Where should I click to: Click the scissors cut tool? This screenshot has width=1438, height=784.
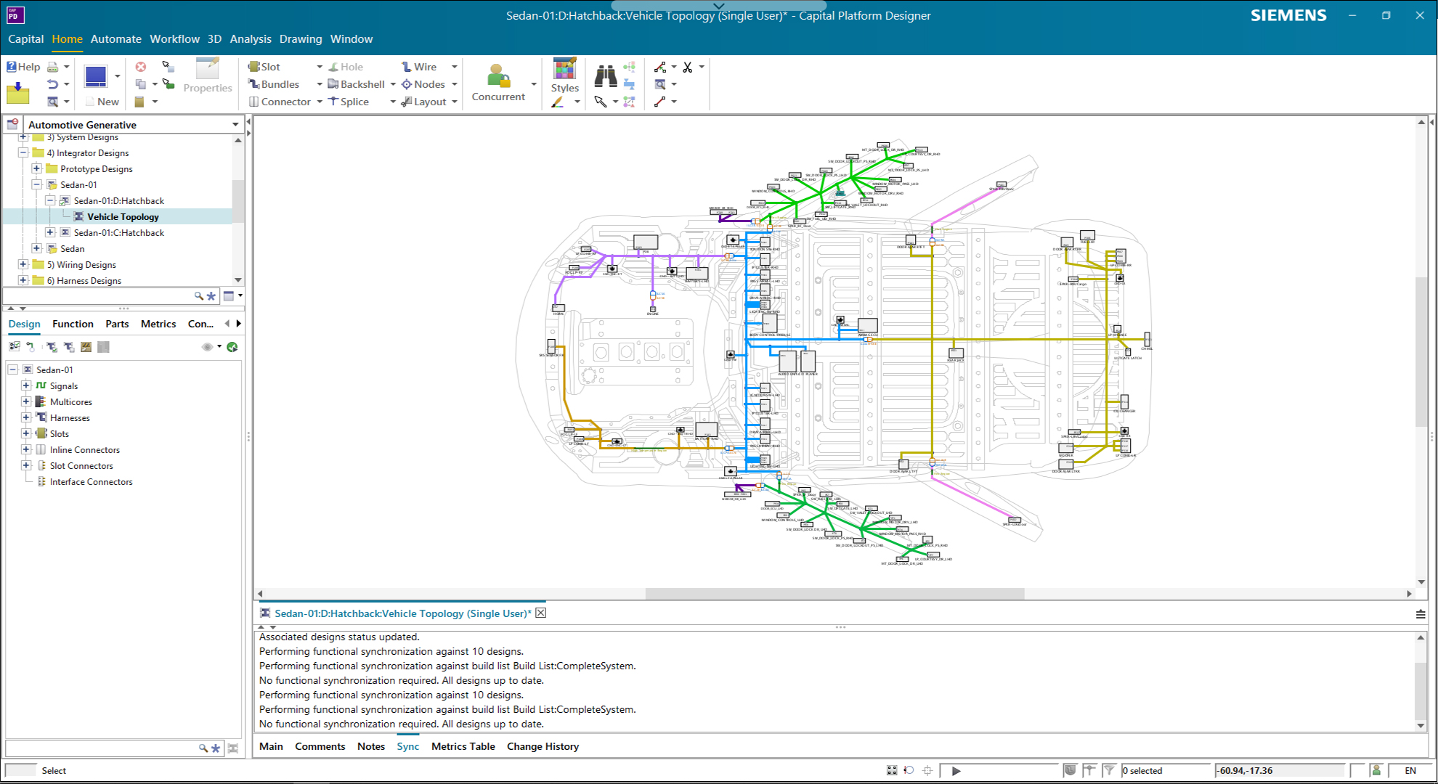click(x=687, y=66)
